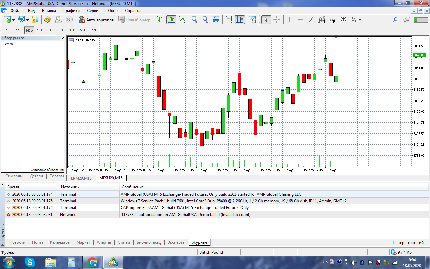
Task: Open the Почта tab
Action: [38, 242]
